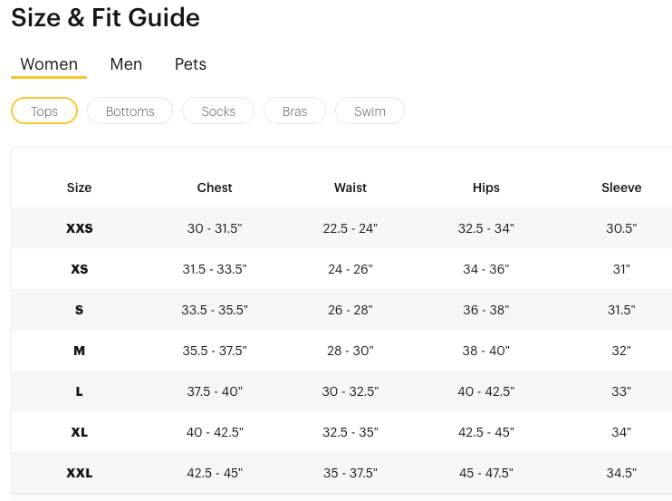Click the Size column header
This screenshot has width=672, height=501.
pyautogui.click(x=79, y=188)
